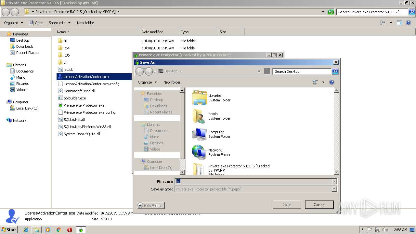Image resolution: width=416 pixels, height=234 pixels.
Task: Open the Save As Organize dropdown
Action: click(x=148, y=82)
